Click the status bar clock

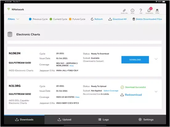8,2
